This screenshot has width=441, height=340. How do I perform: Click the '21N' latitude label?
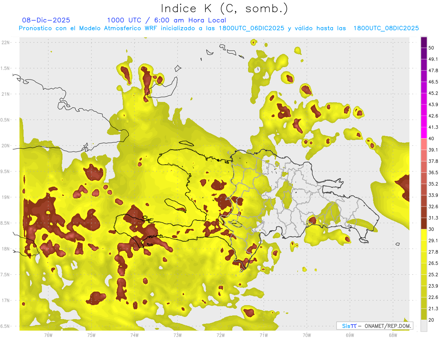point(6,94)
